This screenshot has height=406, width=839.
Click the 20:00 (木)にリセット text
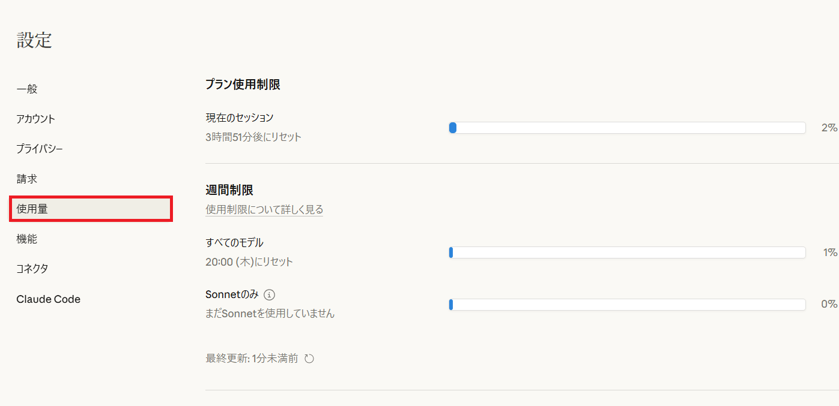(249, 261)
